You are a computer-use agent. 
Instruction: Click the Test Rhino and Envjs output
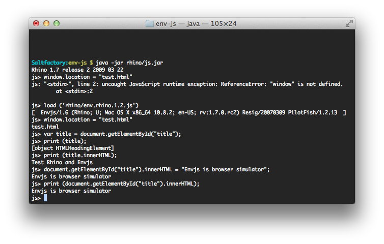pos(62,163)
